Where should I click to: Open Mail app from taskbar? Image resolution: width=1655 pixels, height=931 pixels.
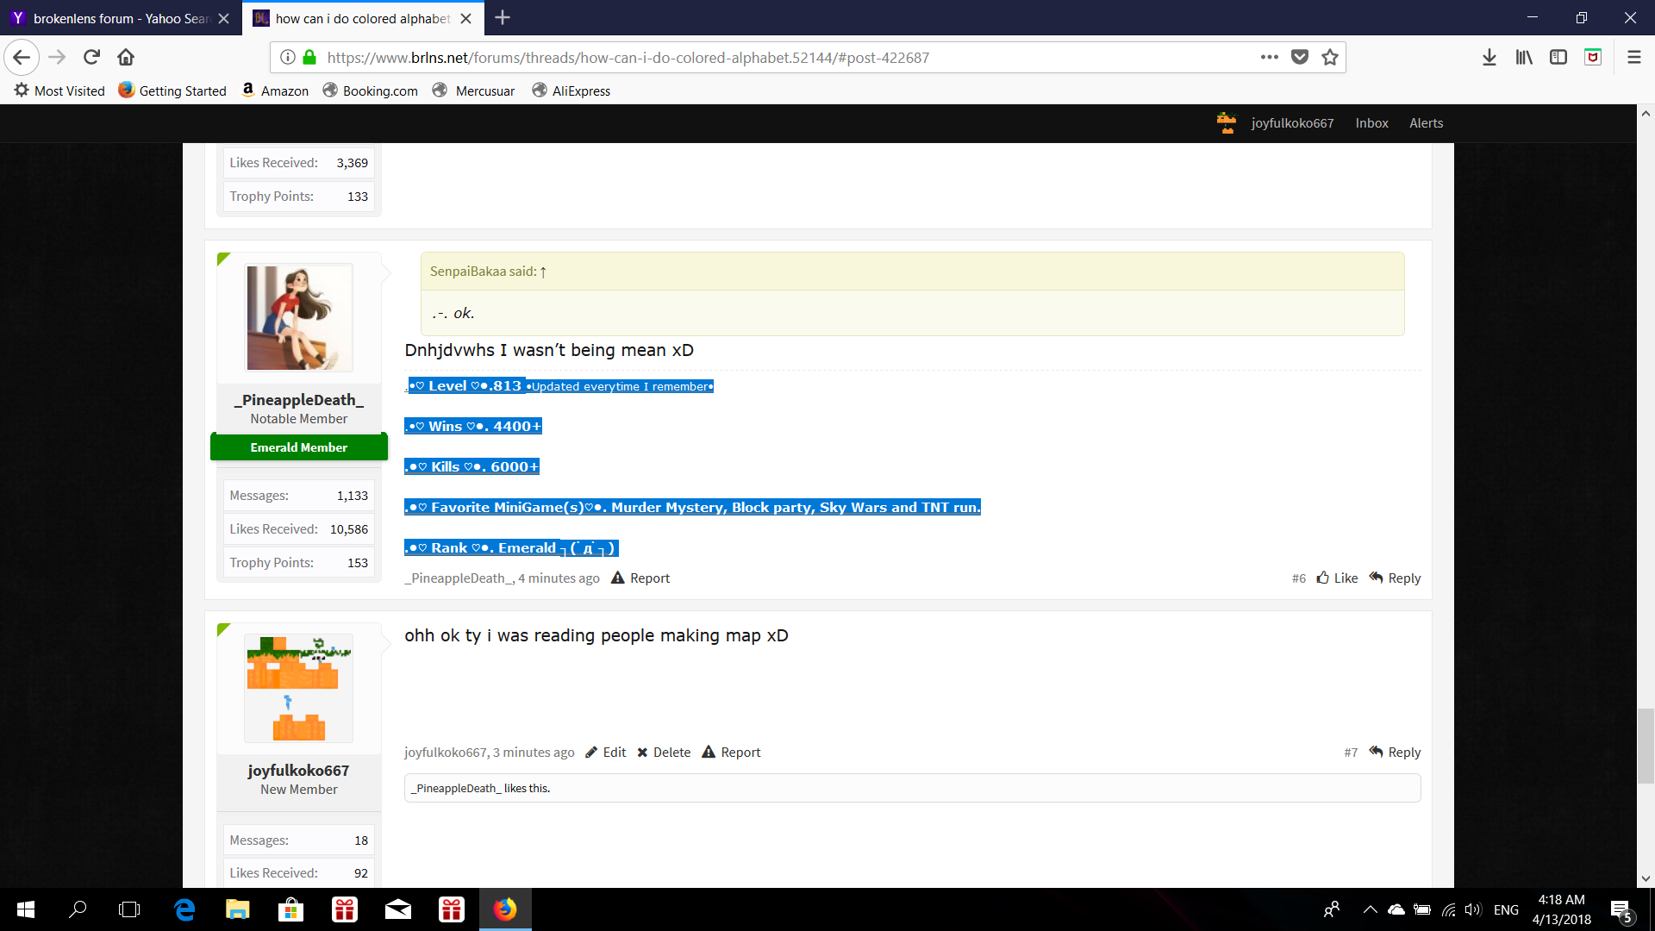[x=397, y=909]
